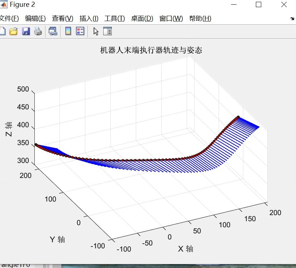Click the X-axis tick label 150
Image resolution: width=296 pixels, height=268 pixels.
250,219
